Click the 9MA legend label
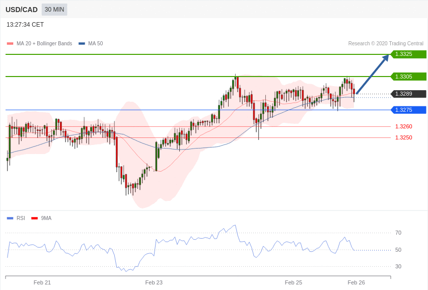Screen dimensions: 428x290 pyautogui.click(x=46, y=218)
